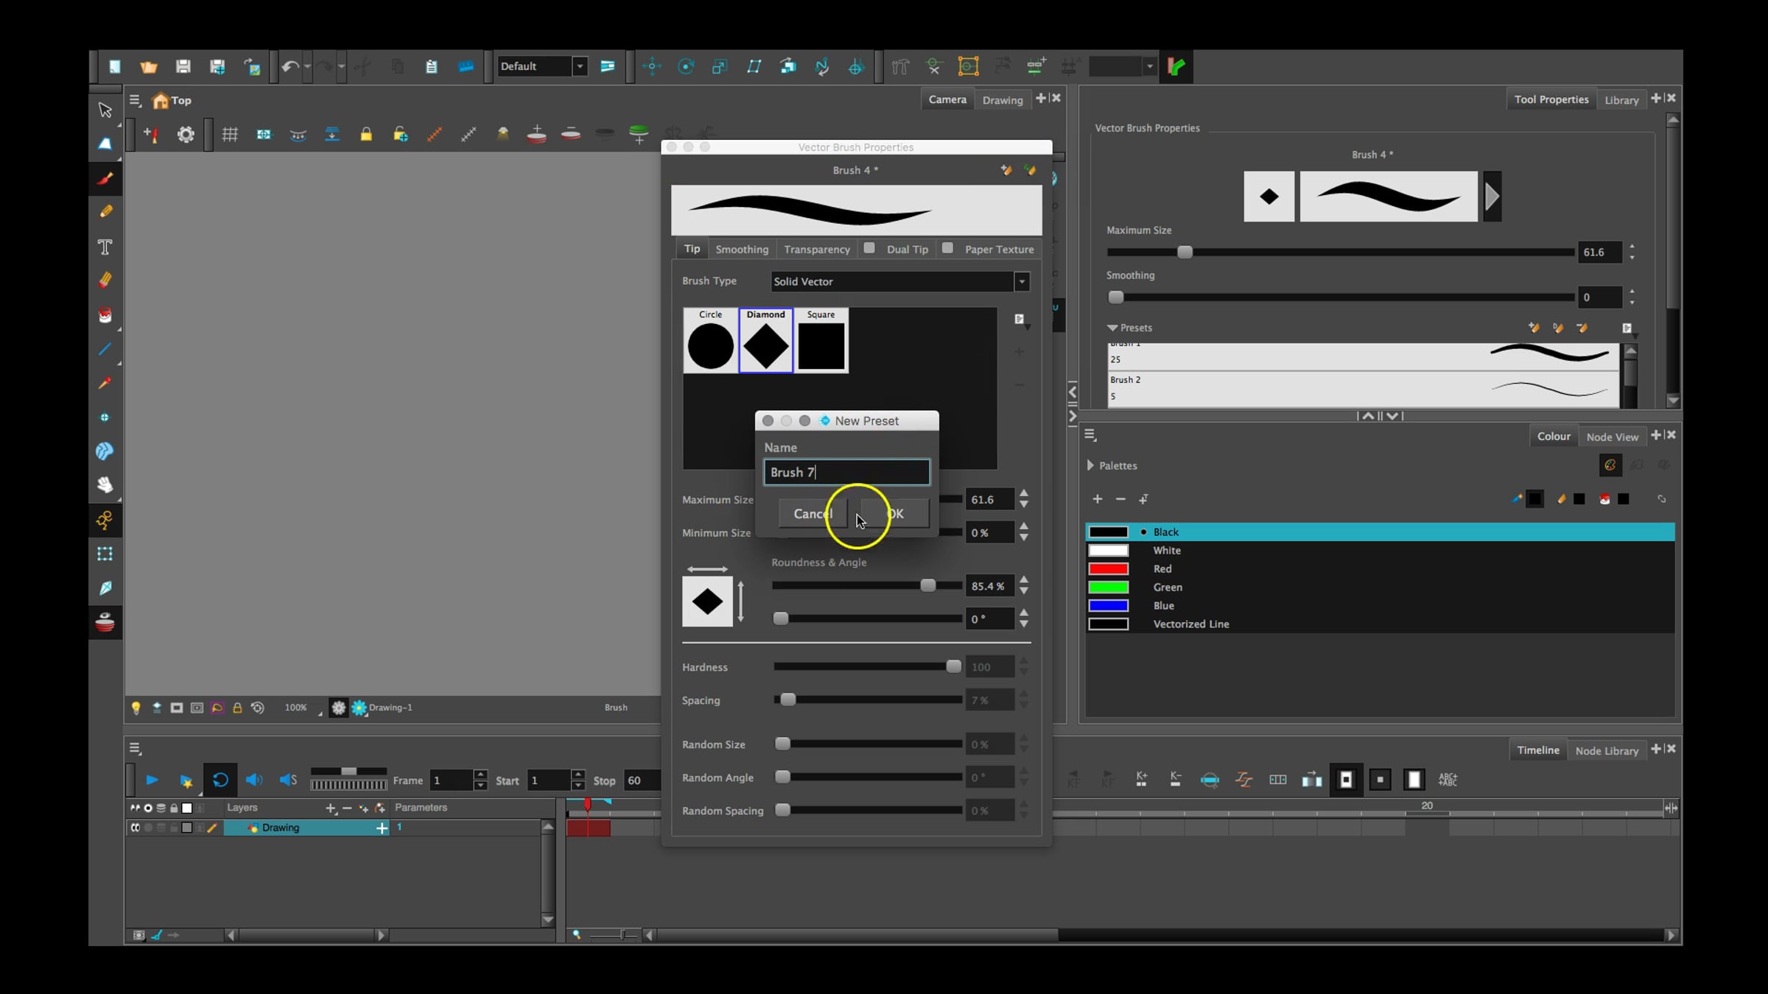This screenshot has width=1768, height=994.
Task: Enable the Paper Texture checkbox
Action: 948,249
